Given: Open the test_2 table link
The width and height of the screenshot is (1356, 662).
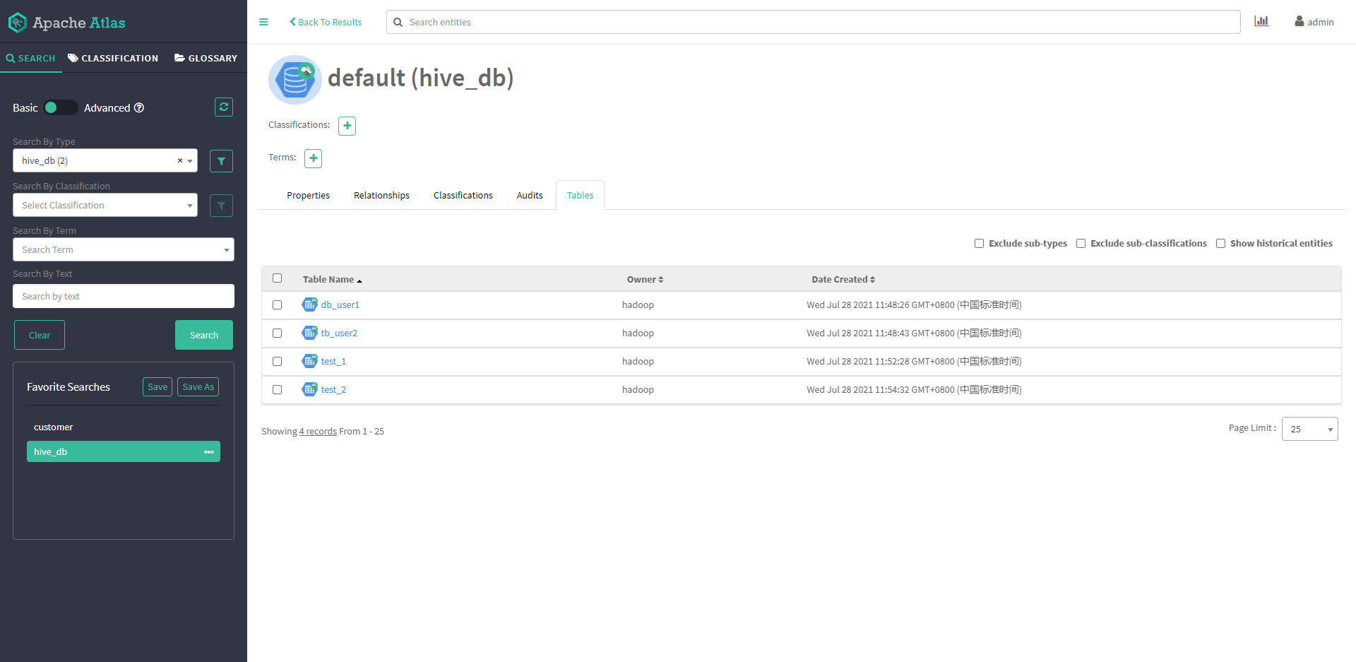Looking at the screenshot, I should click(333, 389).
